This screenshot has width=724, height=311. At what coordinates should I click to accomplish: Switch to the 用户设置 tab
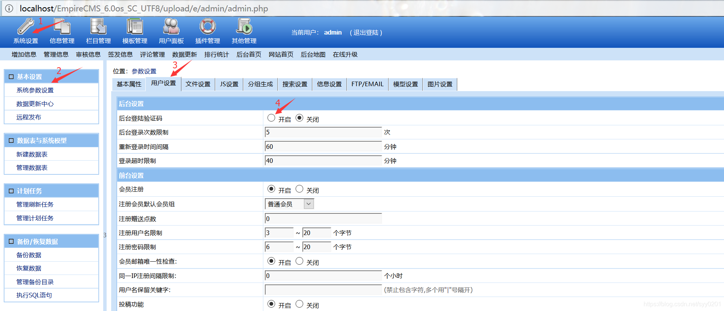pos(164,84)
